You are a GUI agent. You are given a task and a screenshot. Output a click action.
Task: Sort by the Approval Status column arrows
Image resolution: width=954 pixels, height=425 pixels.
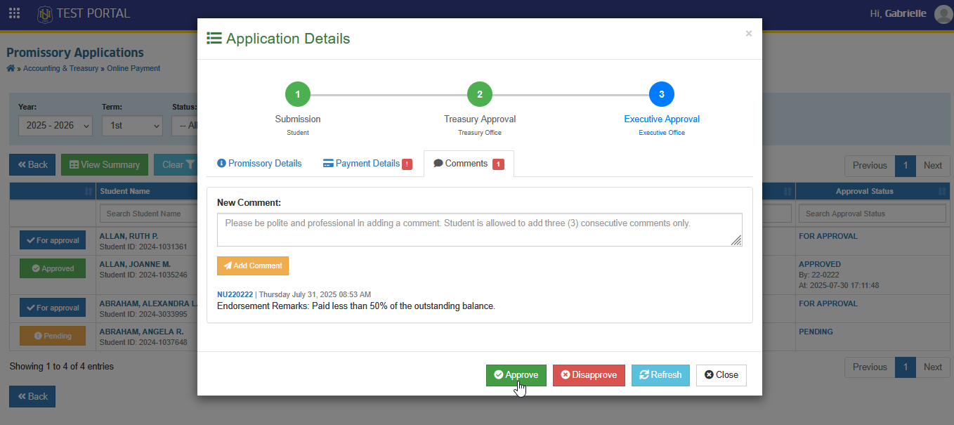click(x=942, y=191)
